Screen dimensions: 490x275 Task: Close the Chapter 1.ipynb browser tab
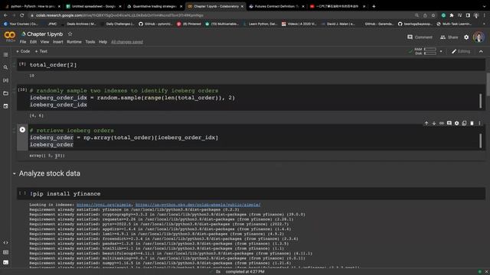tap(242, 6)
